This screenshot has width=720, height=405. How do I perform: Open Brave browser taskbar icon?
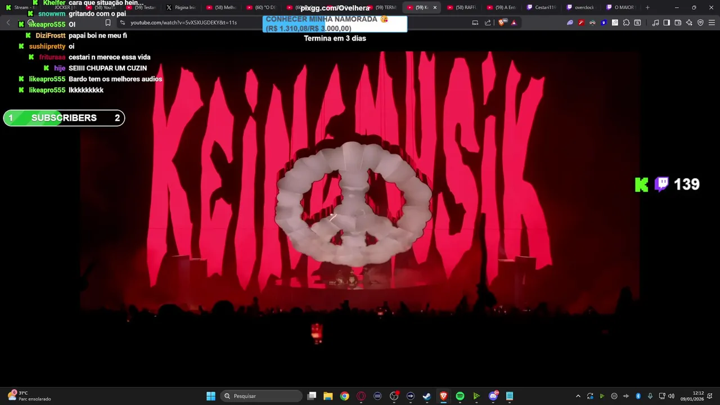[x=443, y=396]
